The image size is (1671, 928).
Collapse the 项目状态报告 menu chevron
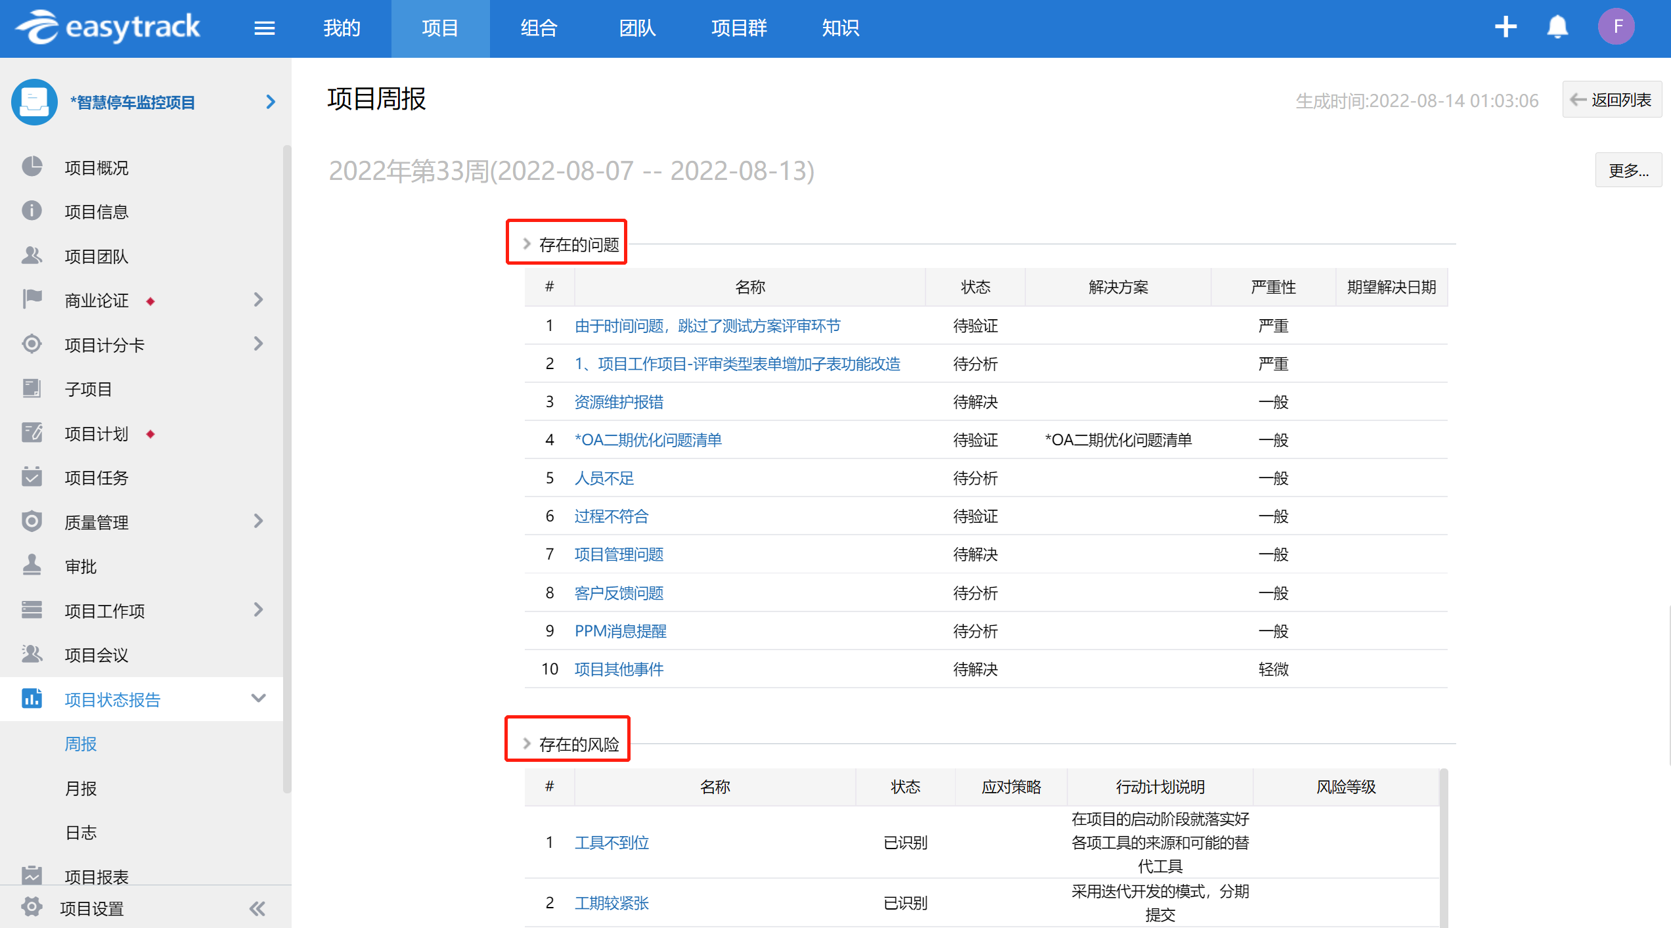259,698
